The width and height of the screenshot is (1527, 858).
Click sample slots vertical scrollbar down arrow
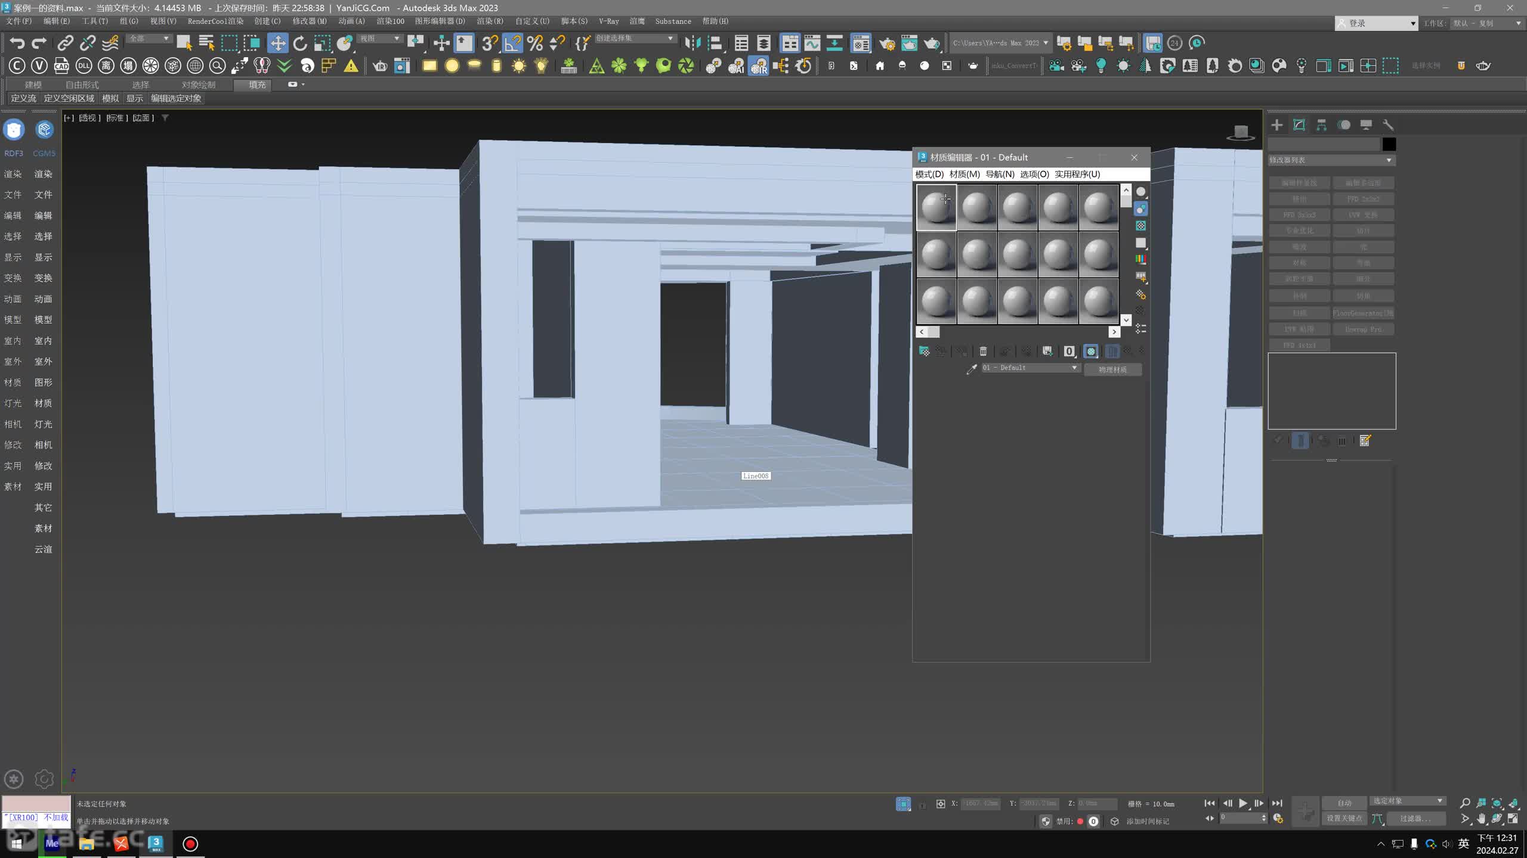1126,320
